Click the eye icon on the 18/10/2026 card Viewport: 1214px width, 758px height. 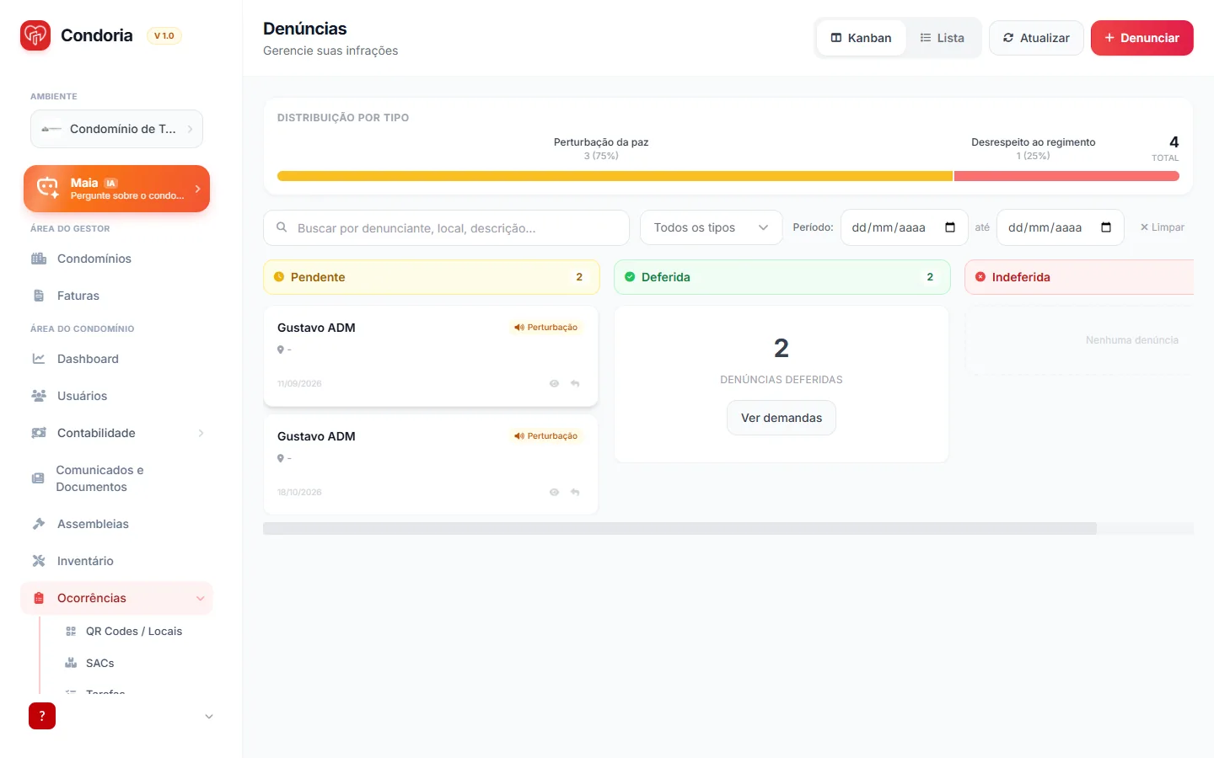(554, 492)
